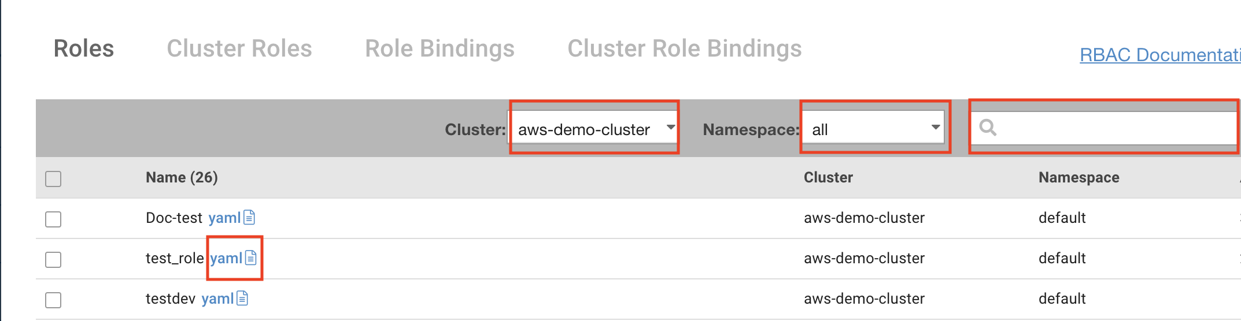Go to Cluster Role Bindings tab
Screen dimensions: 1241x321
pos(684,49)
